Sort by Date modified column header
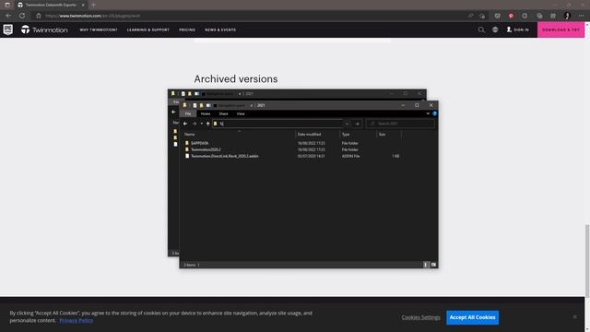The width and height of the screenshot is (590, 332). click(x=310, y=135)
